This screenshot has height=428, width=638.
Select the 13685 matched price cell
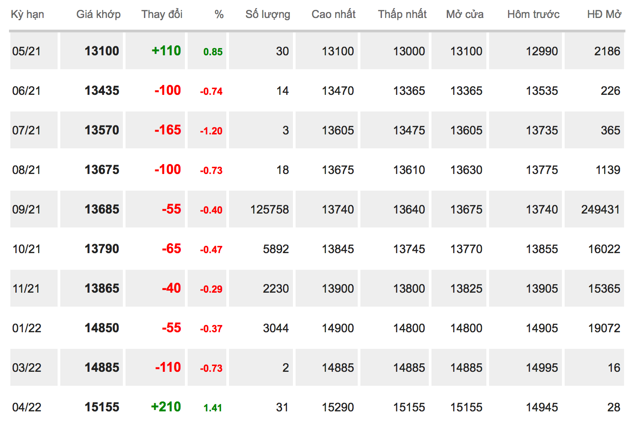point(91,209)
